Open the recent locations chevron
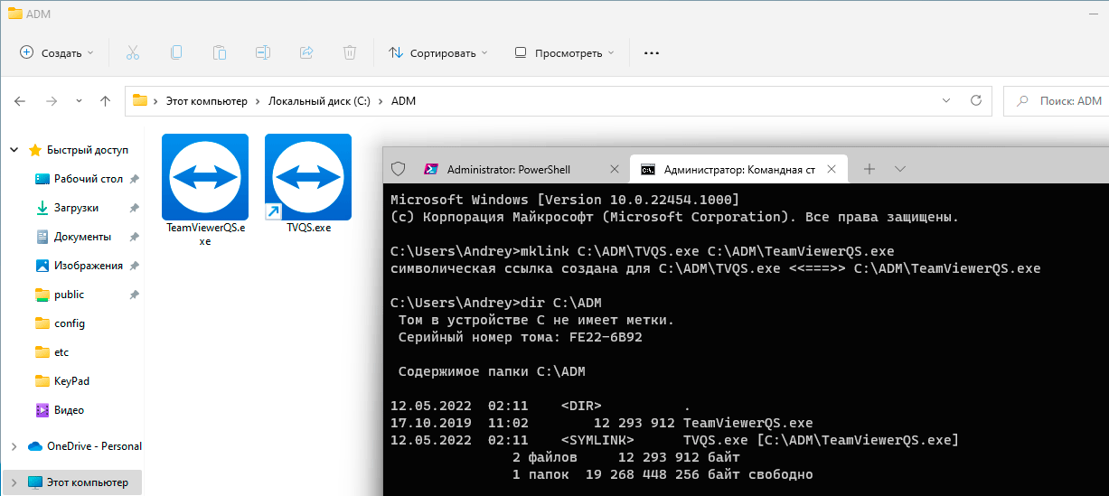This screenshot has height=496, width=1109. pos(80,101)
